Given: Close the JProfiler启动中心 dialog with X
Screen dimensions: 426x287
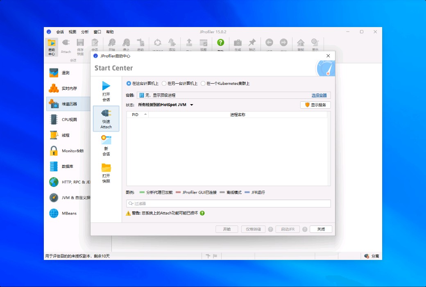Looking at the screenshot, I should point(328,56).
